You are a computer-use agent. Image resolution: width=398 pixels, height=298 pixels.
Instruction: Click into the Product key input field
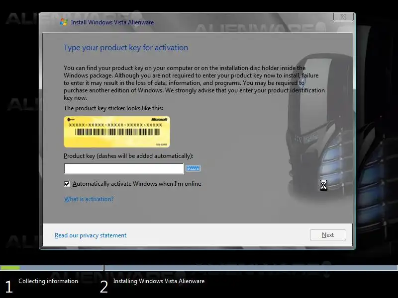point(124,169)
